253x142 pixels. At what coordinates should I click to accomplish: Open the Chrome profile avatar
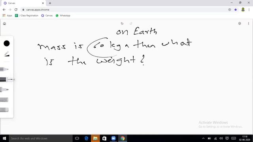[243, 9]
